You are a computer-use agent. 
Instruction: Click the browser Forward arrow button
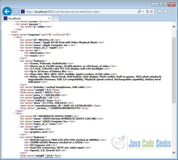16,11
